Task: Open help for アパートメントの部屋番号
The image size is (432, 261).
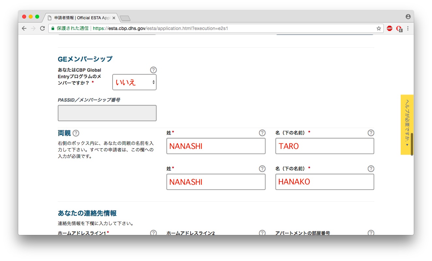Action: tap(371, 233)
